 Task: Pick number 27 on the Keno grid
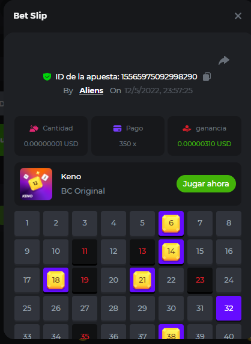tap(85, 309)
